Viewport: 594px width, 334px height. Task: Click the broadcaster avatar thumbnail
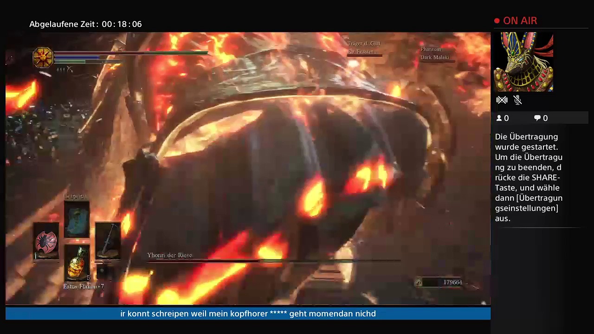pos(523,62)
